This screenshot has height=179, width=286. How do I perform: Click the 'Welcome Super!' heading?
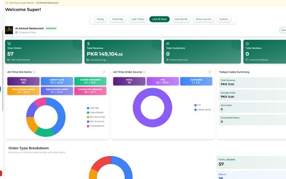[23, 9]
